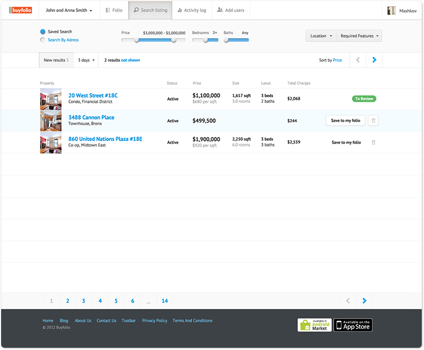Select the Saved Search radio button
Viewport: 424px width, 350px height.
[x=43, y=32]
